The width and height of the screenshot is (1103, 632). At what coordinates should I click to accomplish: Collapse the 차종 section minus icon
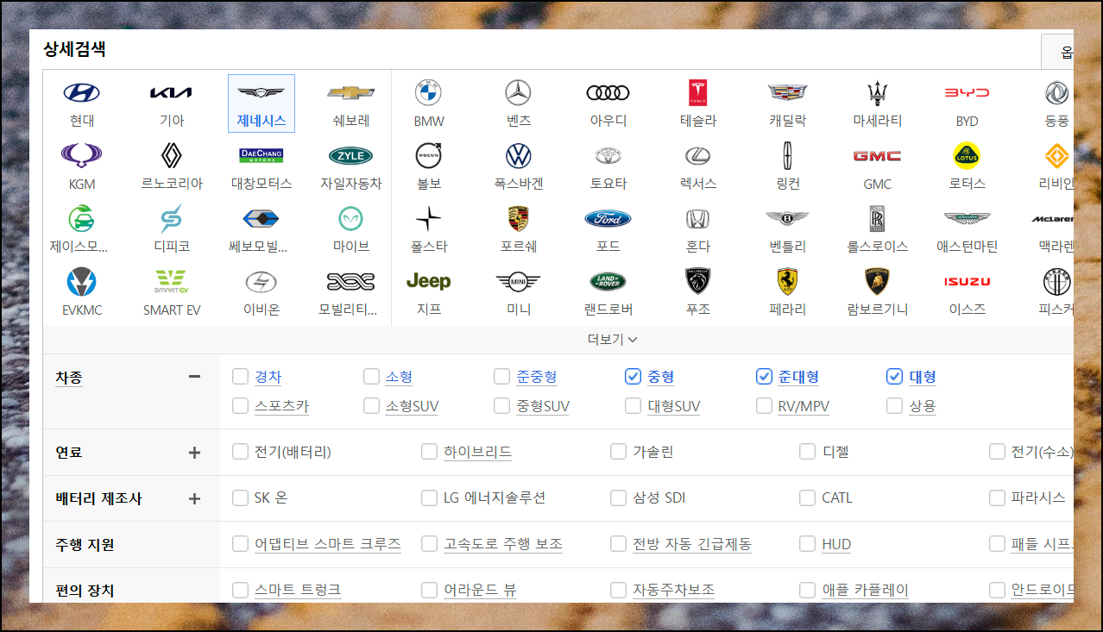pyautogui.click(x=194, y=377)
